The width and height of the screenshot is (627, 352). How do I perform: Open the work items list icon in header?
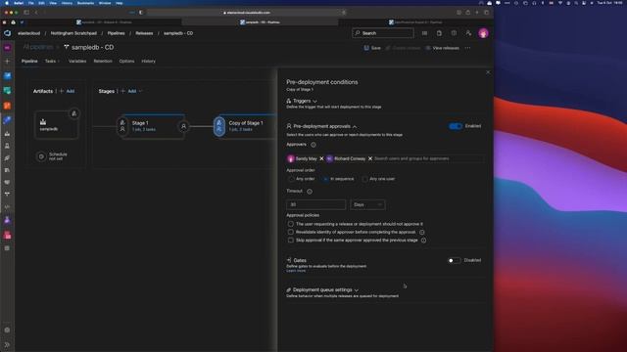tap(424, 33)
